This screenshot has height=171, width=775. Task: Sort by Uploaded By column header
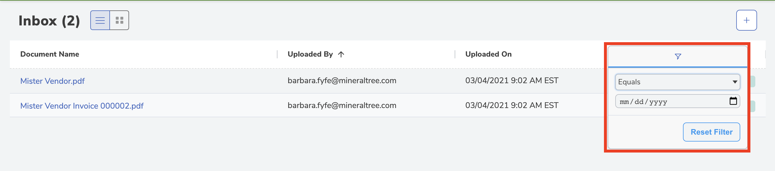(310, 54)
